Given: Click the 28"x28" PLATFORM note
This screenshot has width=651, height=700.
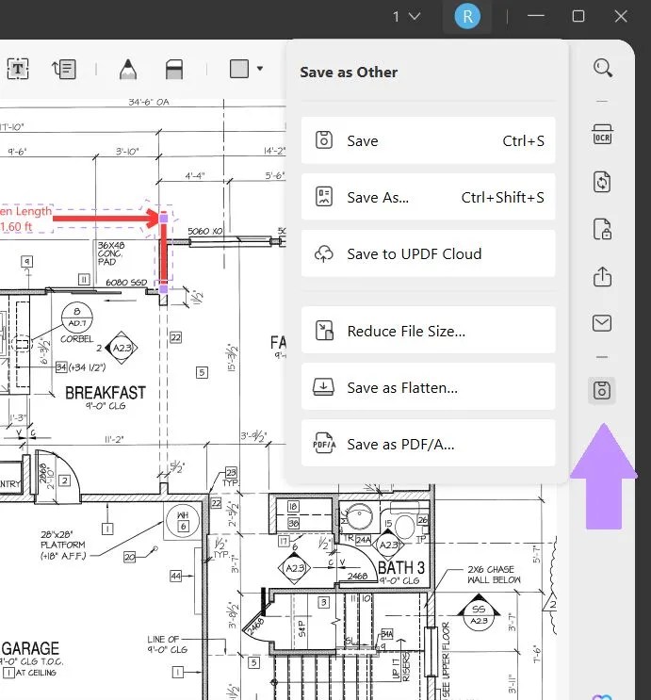Looking at the screenshot, I should [x=63, y=545].
